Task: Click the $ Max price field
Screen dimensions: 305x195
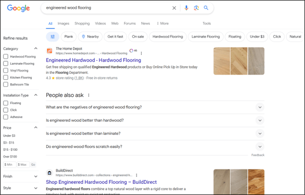Action: coord(23,164)
